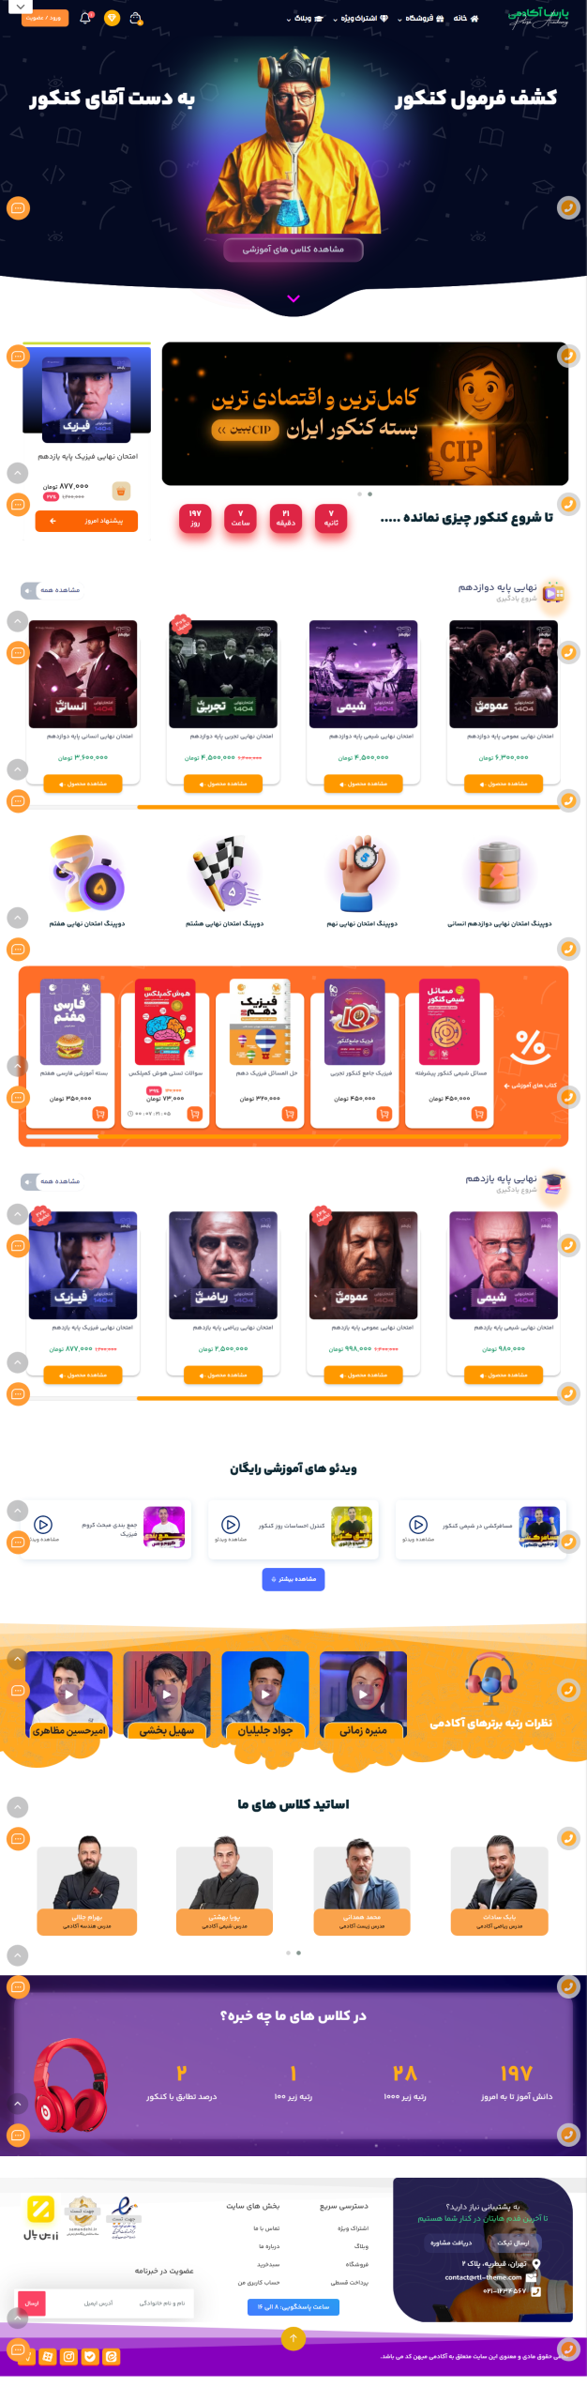Play the منیره زمانی testimonial video
This screenshot has width=587, height=2402.
pos(363,1695)
